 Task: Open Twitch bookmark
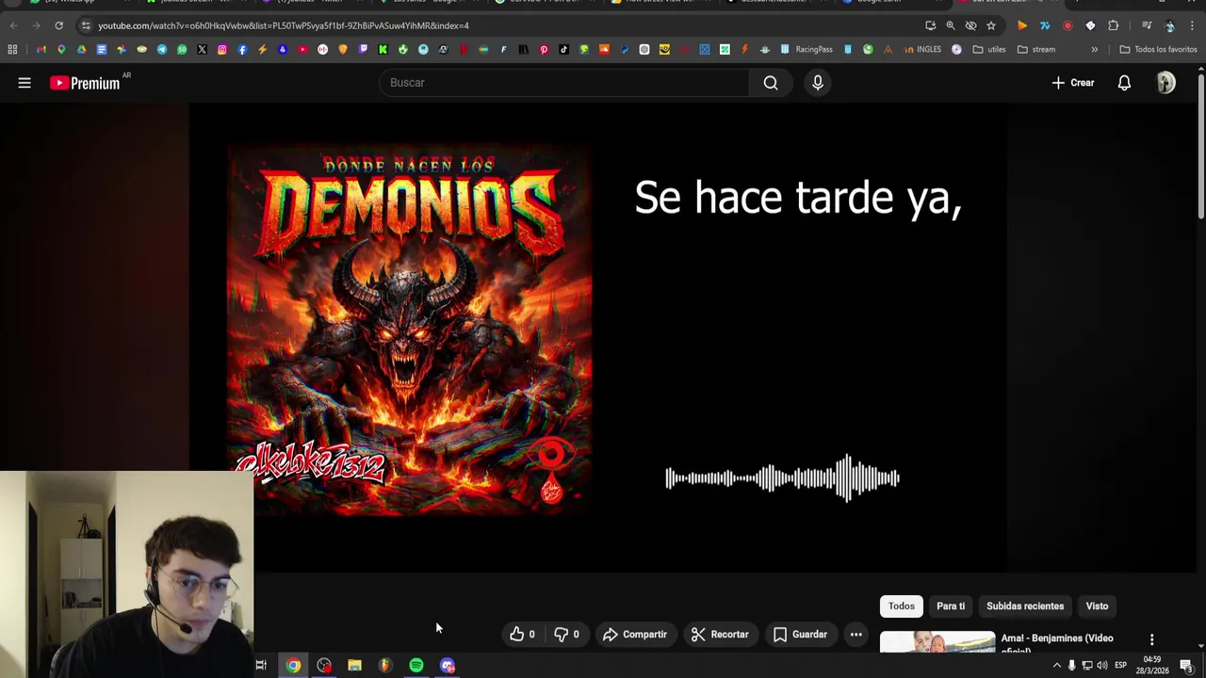pos(363,49)
